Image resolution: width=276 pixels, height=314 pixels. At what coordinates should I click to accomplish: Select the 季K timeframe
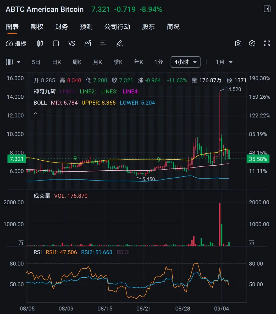[118, 62]
